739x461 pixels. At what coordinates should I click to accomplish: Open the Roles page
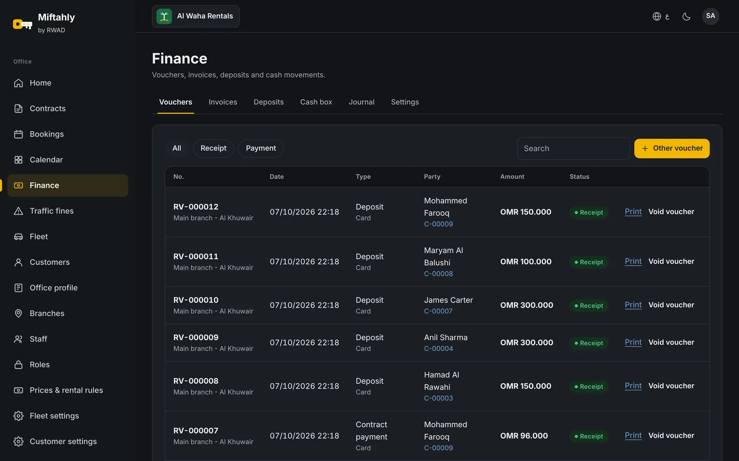click(68, 365)
